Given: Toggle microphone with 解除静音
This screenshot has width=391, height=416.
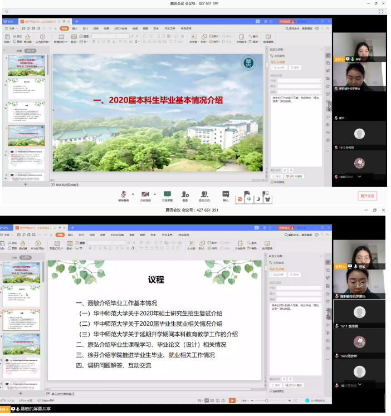Looking at the screenshot, I should pos(125,194).
